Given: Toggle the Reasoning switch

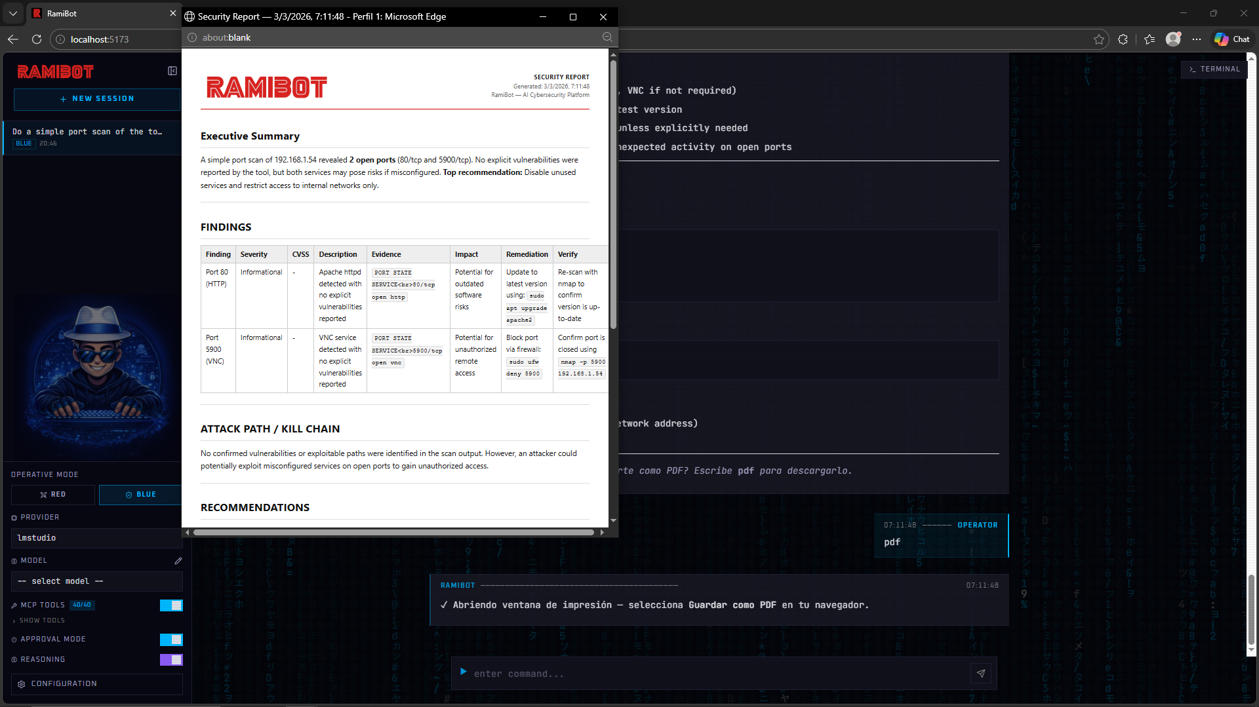Looking at the screenshot, I should [171, 660].
